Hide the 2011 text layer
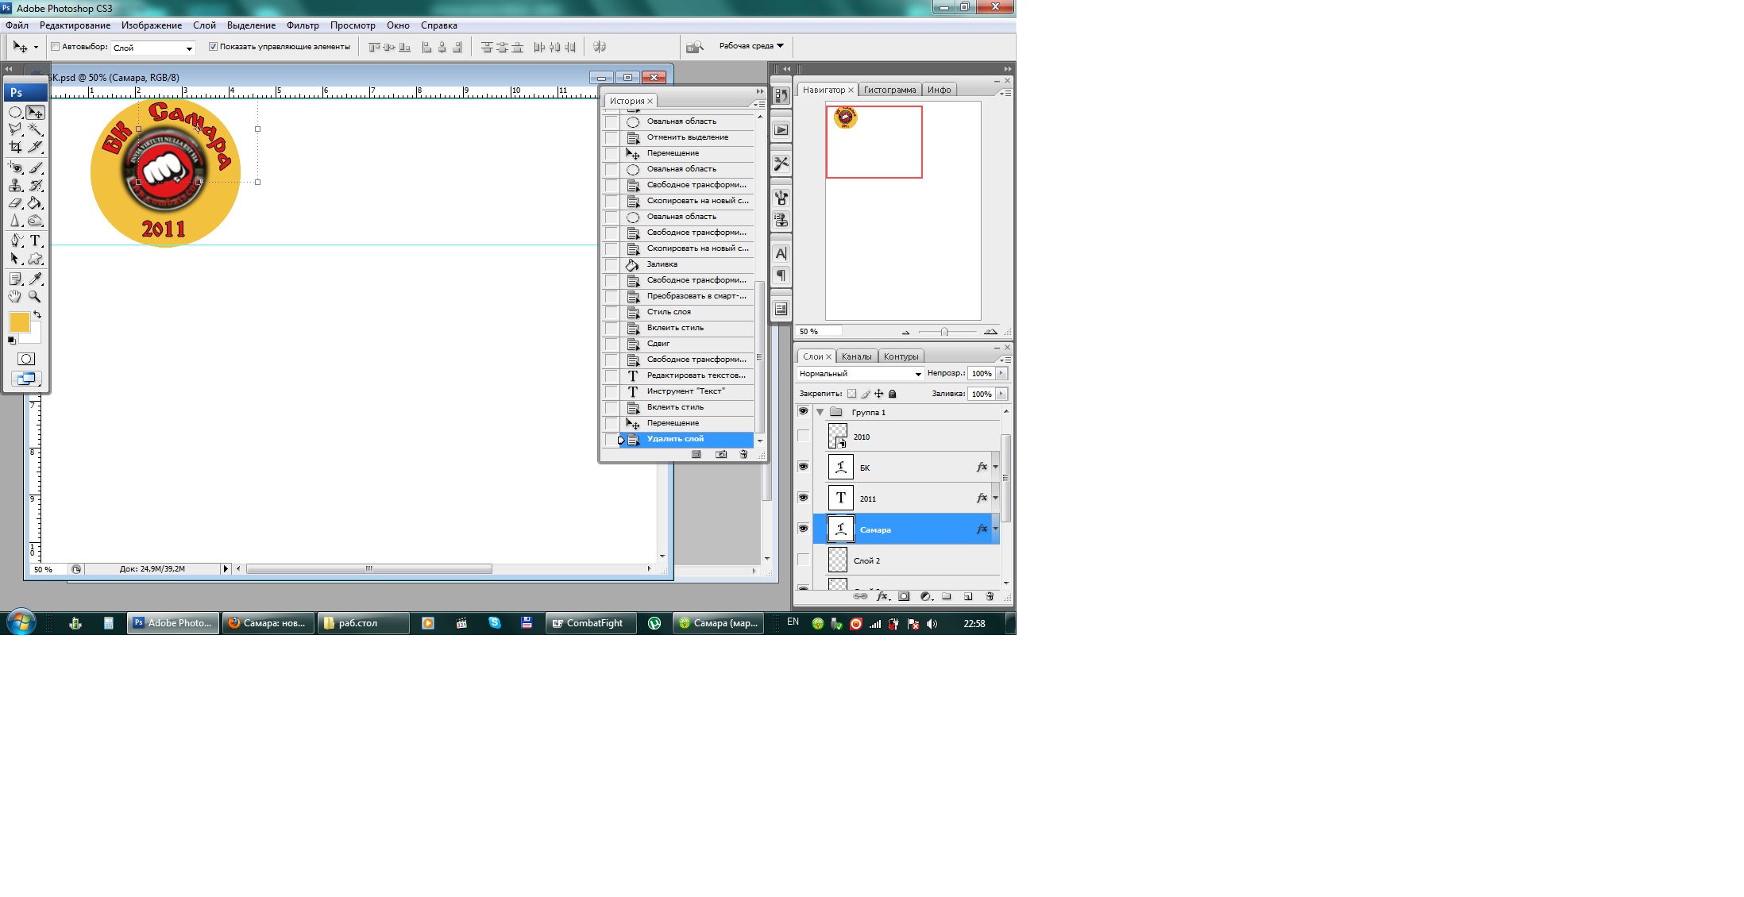 [x=803, y=498]
